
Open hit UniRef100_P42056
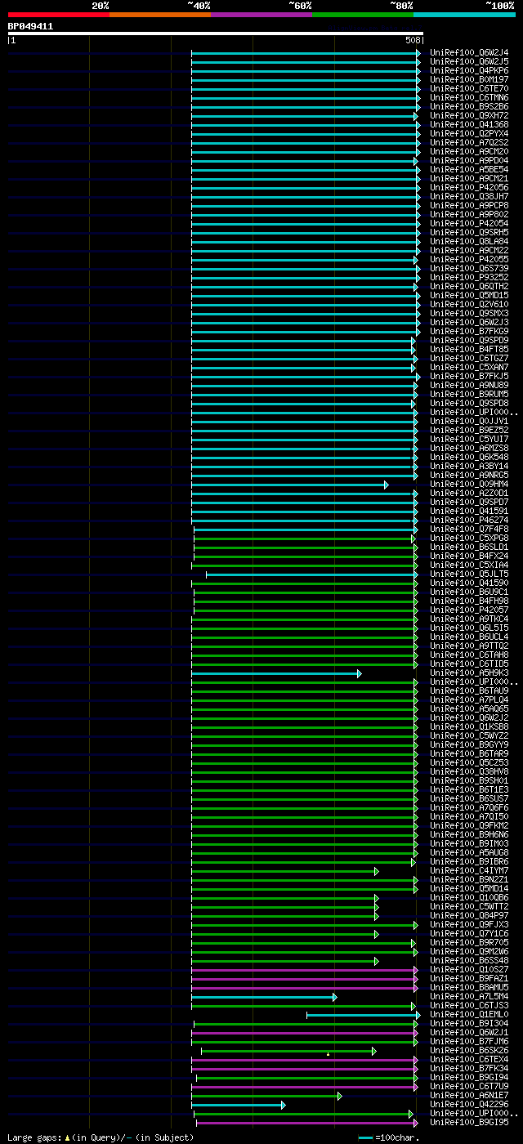(469, 188)
